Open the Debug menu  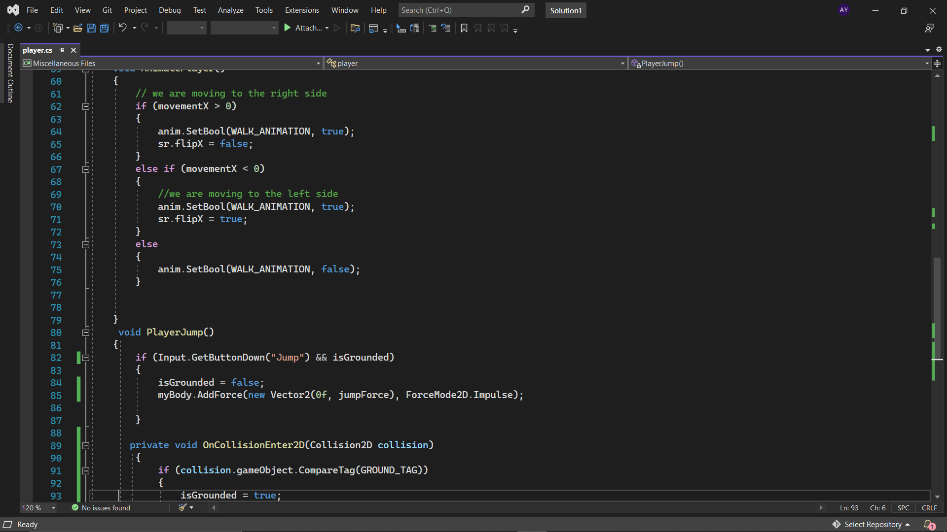[170, 10]
